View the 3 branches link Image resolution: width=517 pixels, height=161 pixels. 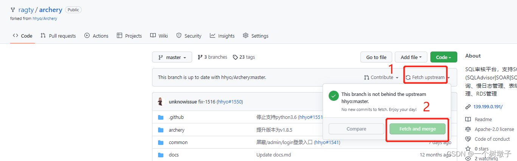coord(213,57)
